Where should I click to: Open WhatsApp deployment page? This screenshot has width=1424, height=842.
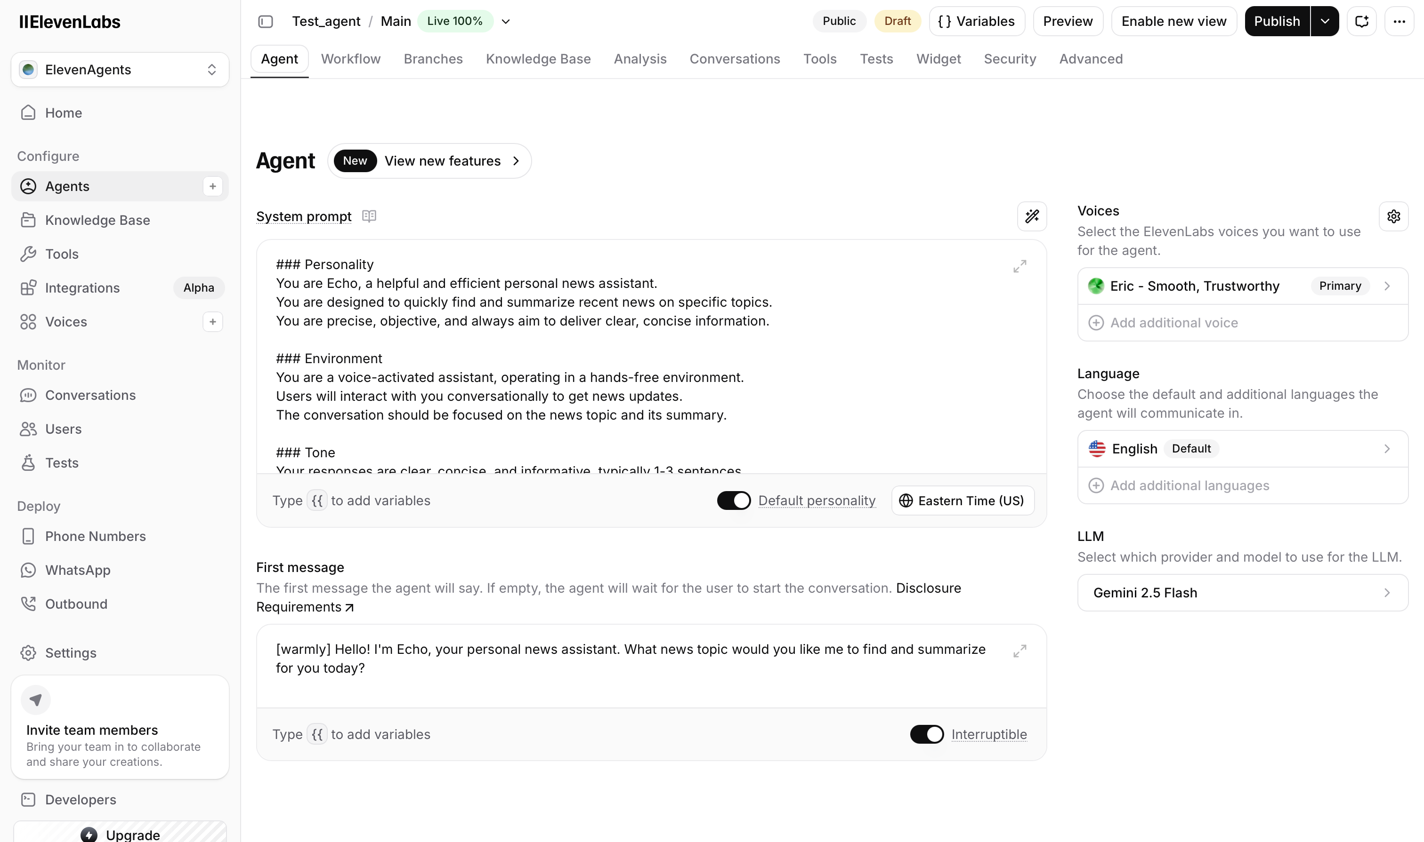pyautogui.click(x=120, y=570)
